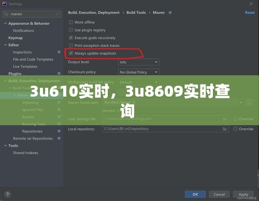This screenshot has height=201, width=259.
Task: Click the search magnifier icon
Action: click(6, 14)
